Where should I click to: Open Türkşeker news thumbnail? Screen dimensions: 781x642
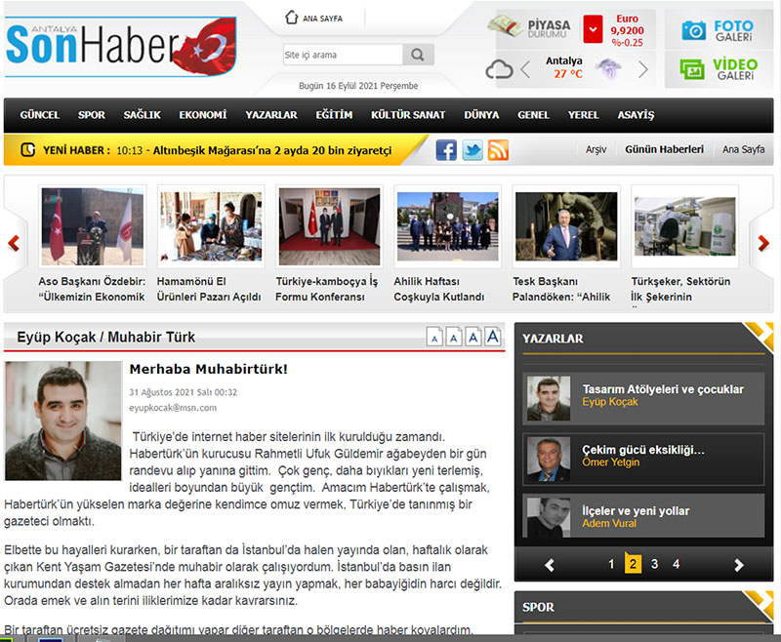tap(685, 226)
